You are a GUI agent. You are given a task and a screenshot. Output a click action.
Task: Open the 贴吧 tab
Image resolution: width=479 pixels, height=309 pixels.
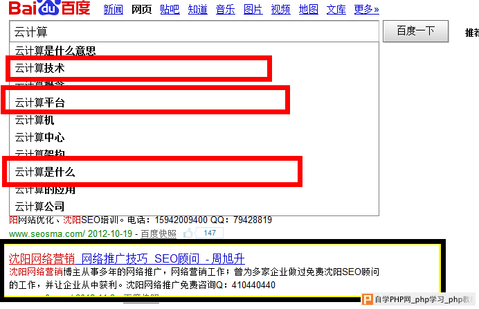pos(170,10)
